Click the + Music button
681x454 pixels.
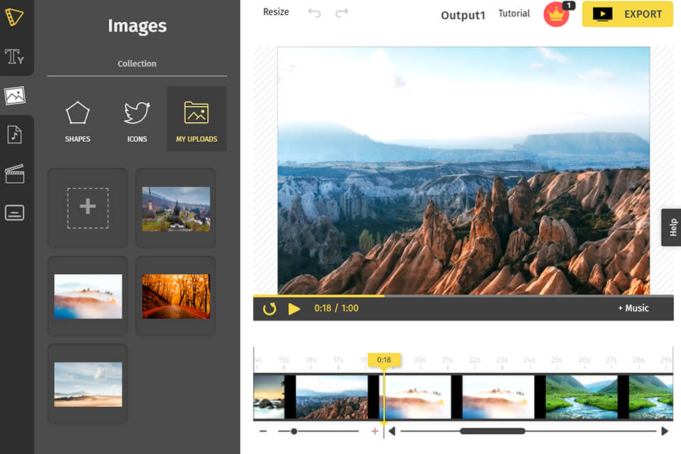click(633, 308)
